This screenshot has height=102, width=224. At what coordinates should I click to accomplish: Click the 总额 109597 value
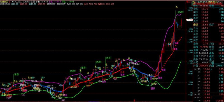(x=203, y=56)
